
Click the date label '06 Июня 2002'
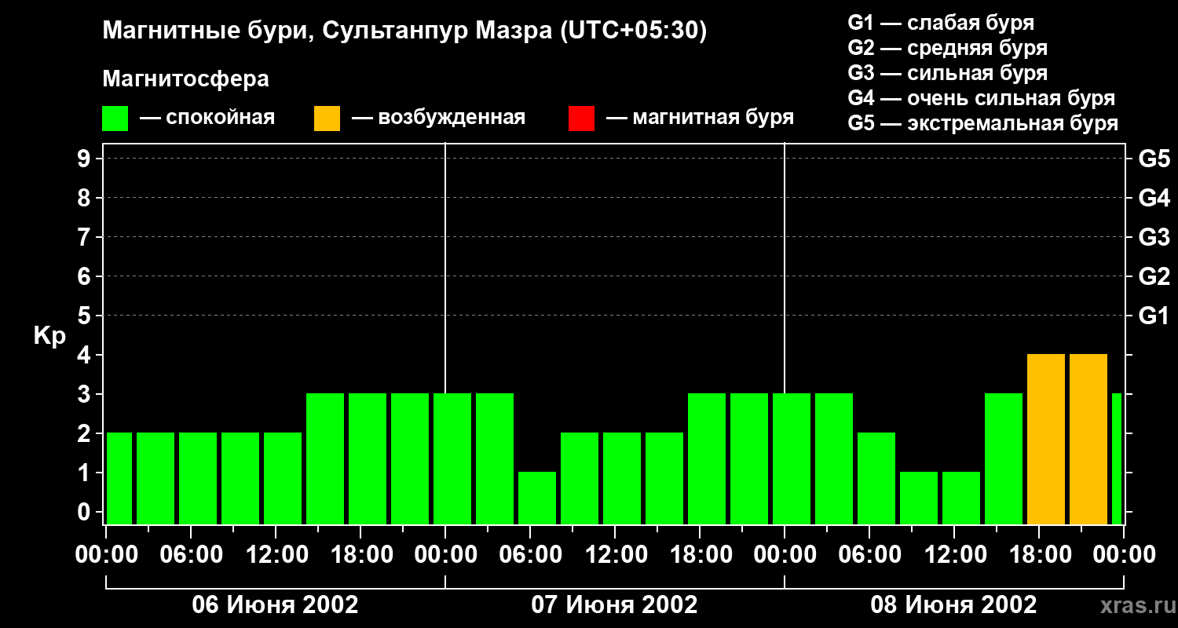[x=276, y=605]
